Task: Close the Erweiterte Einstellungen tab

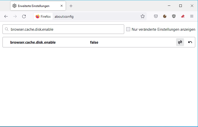Action: [x=62, y=6]
